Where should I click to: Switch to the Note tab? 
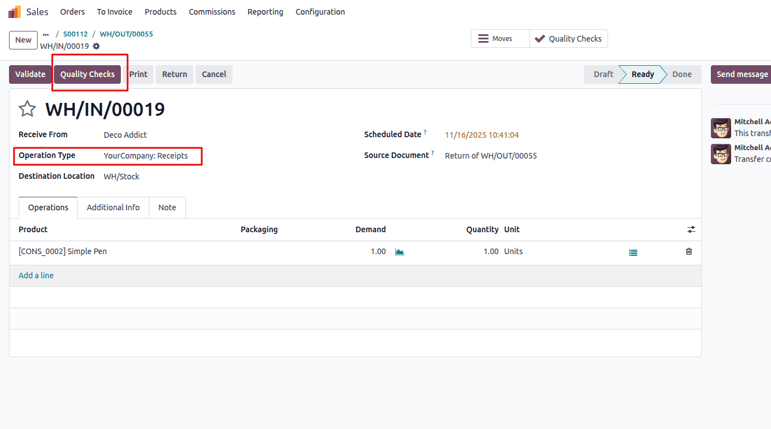tap(167, 207)
